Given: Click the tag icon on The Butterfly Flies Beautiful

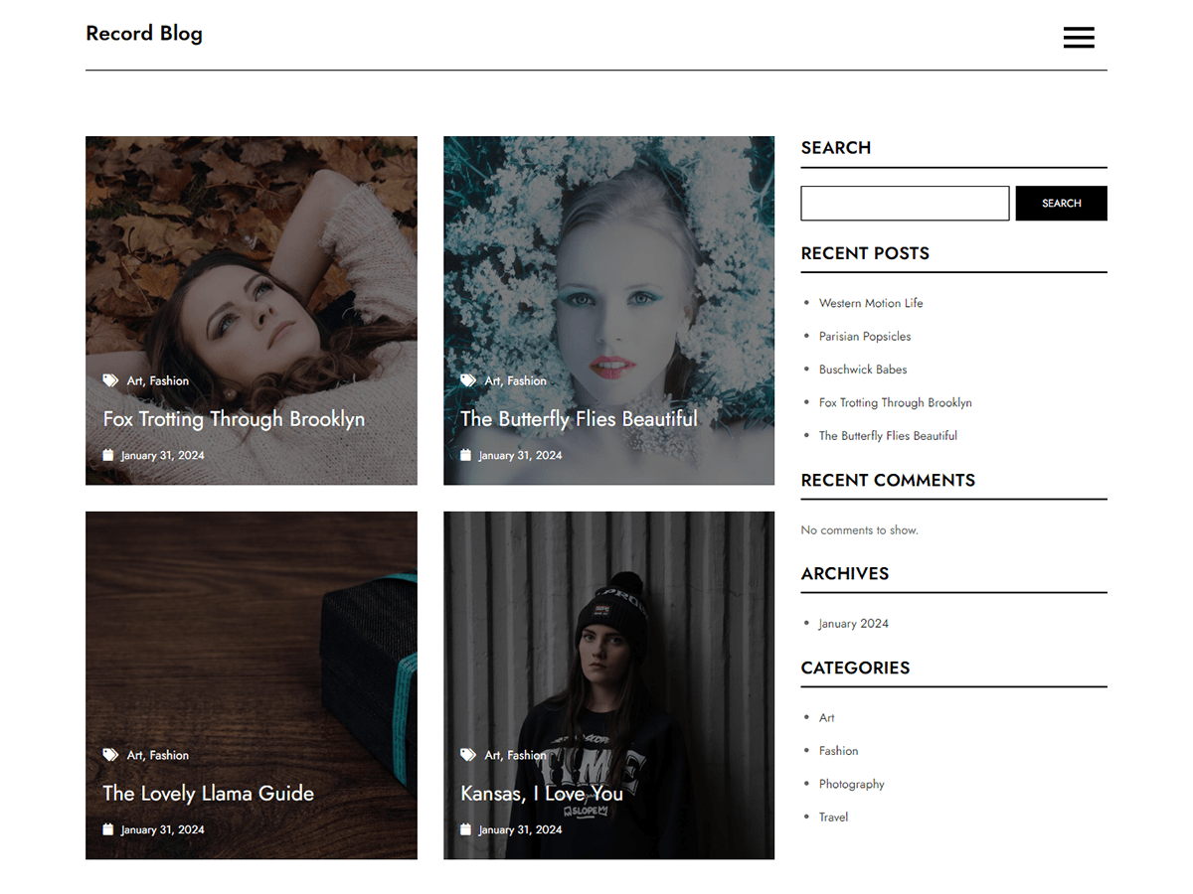Looking at the screenshot, I should tap(467, 379).
